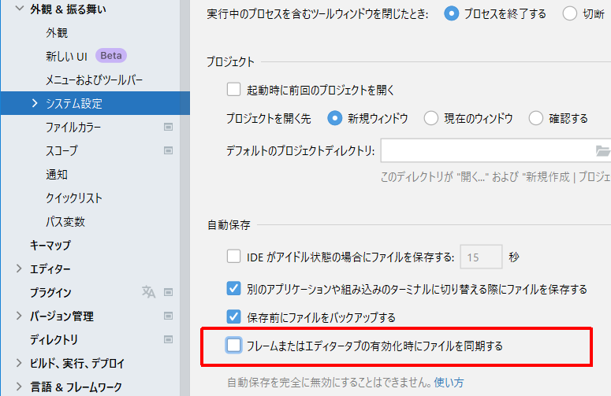This screenshot has height=396, width=611.
Task: Open the 外観 settings page
Action: pos(57,33)
